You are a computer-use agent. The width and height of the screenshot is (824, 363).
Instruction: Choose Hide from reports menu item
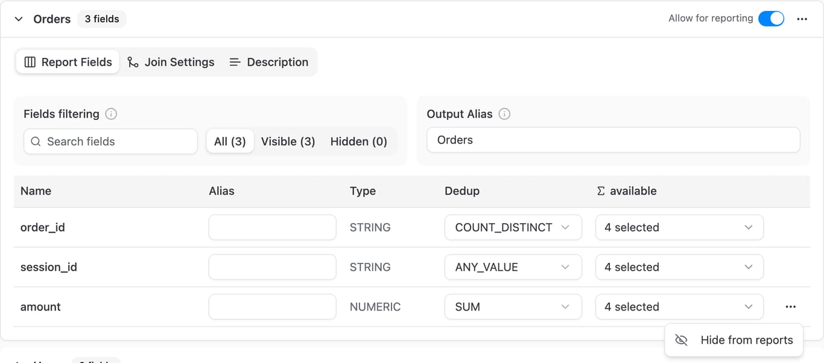[x=734, y=340]
